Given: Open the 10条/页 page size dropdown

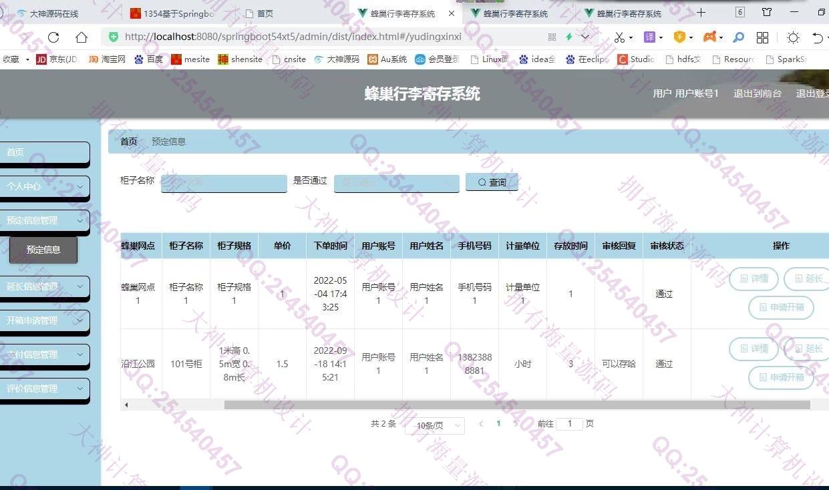Looking at the screenshot, I should 434,425.
